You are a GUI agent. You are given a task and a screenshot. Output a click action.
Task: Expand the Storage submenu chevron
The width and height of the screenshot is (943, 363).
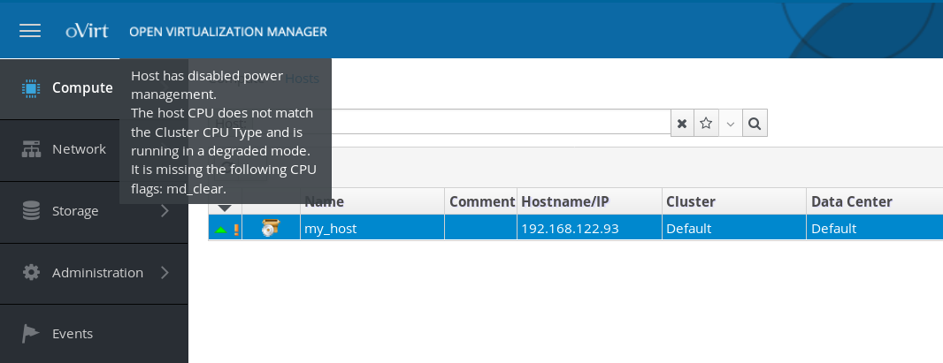point(165,211)
